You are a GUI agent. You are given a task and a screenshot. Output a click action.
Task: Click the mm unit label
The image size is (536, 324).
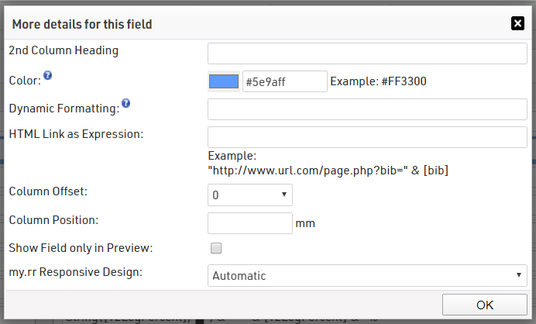pyautogui.click(x=305, y=224)
